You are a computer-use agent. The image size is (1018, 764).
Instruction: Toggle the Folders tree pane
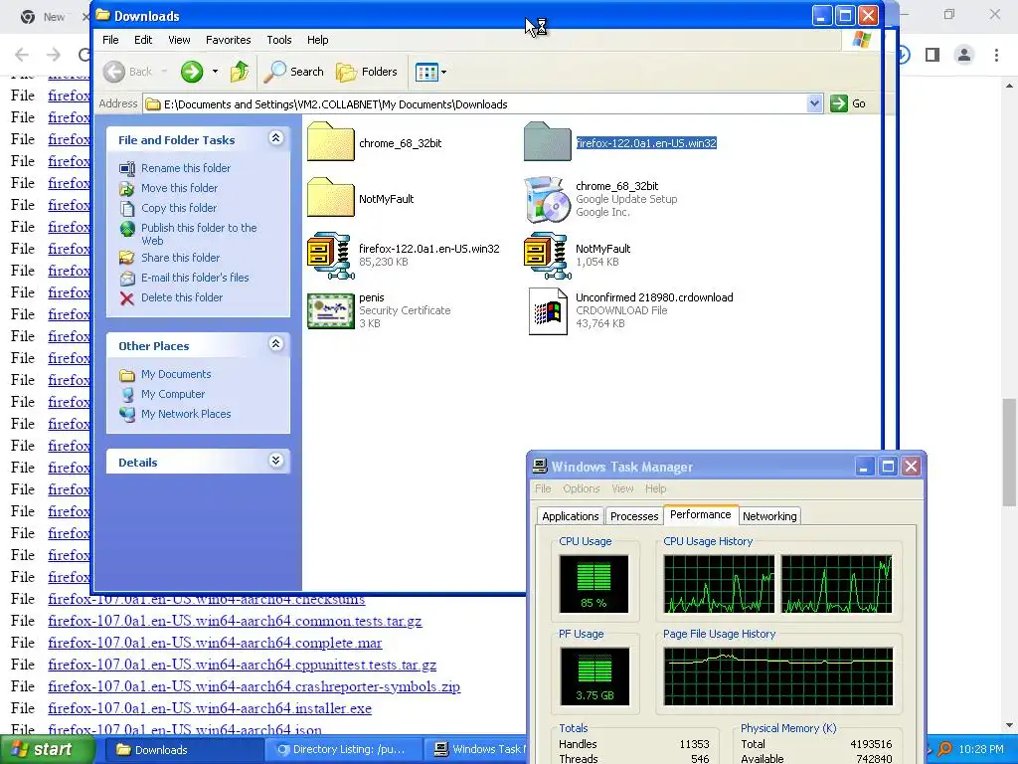pyautogui.click(x=367, y=72)
